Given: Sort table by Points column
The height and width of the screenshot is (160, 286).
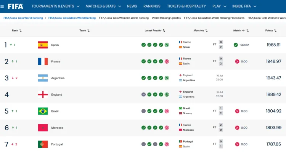Looking at the screenshot, I should click(x=271, y=30).
